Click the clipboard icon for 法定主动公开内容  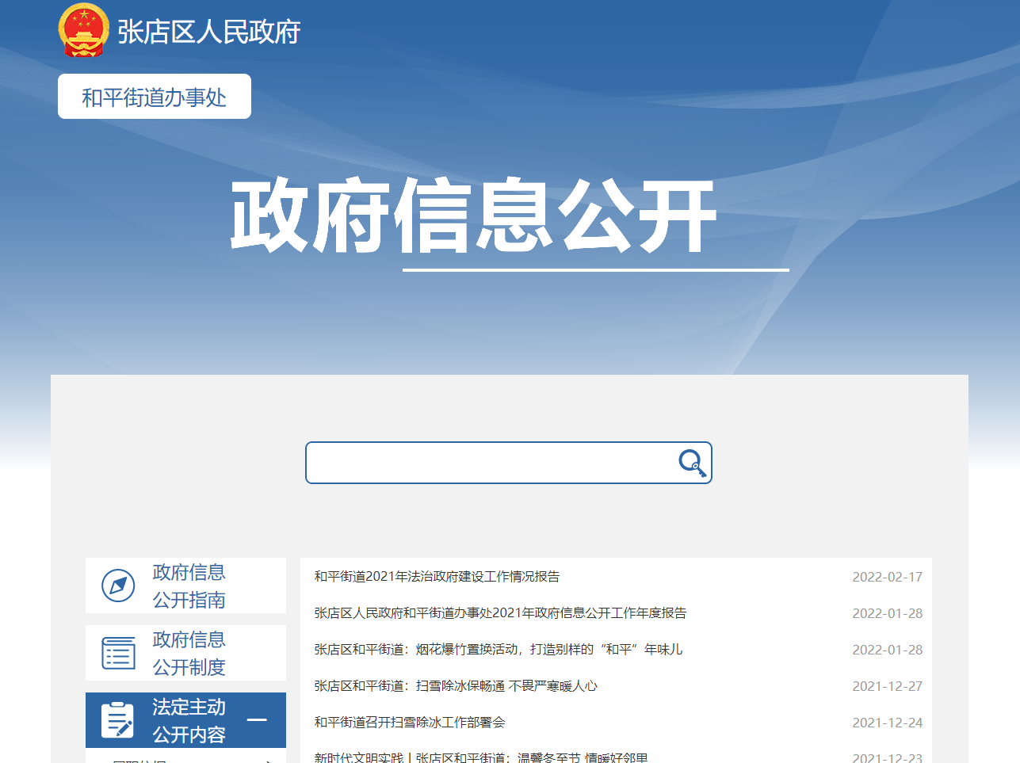[x=118, y=720]
